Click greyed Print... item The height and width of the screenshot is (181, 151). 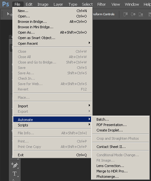pyautogui.click(x=52, y=141)
